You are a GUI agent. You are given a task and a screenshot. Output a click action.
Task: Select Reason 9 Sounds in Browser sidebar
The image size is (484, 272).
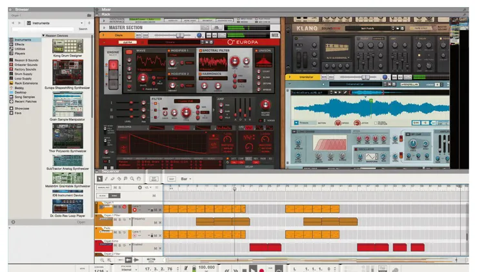pyautogui.click(x=26, y=60)
